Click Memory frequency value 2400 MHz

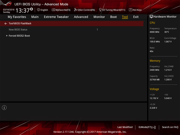point(154,70)
